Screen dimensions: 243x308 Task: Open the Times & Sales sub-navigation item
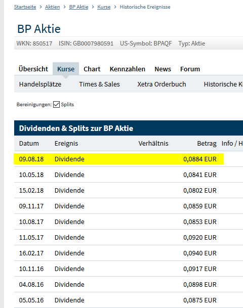(x=100, y=84)
